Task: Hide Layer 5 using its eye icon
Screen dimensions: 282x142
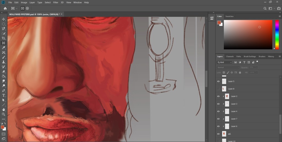Action: (218, 82)
